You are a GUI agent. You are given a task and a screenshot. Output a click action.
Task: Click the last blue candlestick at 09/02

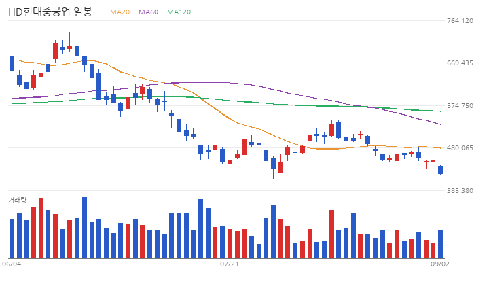[440, 170]
